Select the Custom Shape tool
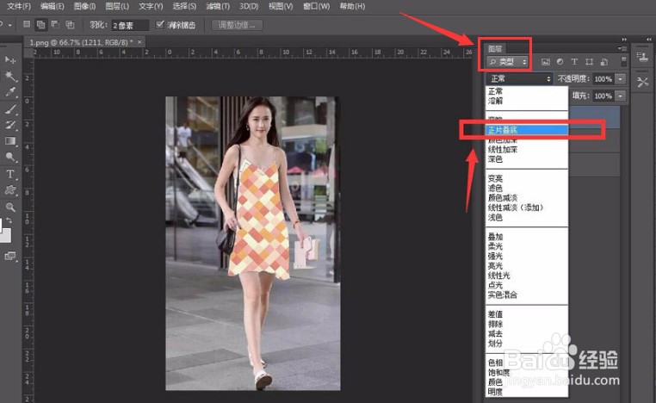The width and height of the screenshot is (656, 403). [10, 190]
